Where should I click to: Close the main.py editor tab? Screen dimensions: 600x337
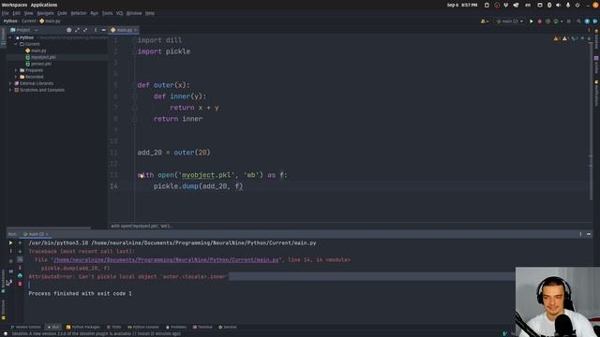[135, 30]
